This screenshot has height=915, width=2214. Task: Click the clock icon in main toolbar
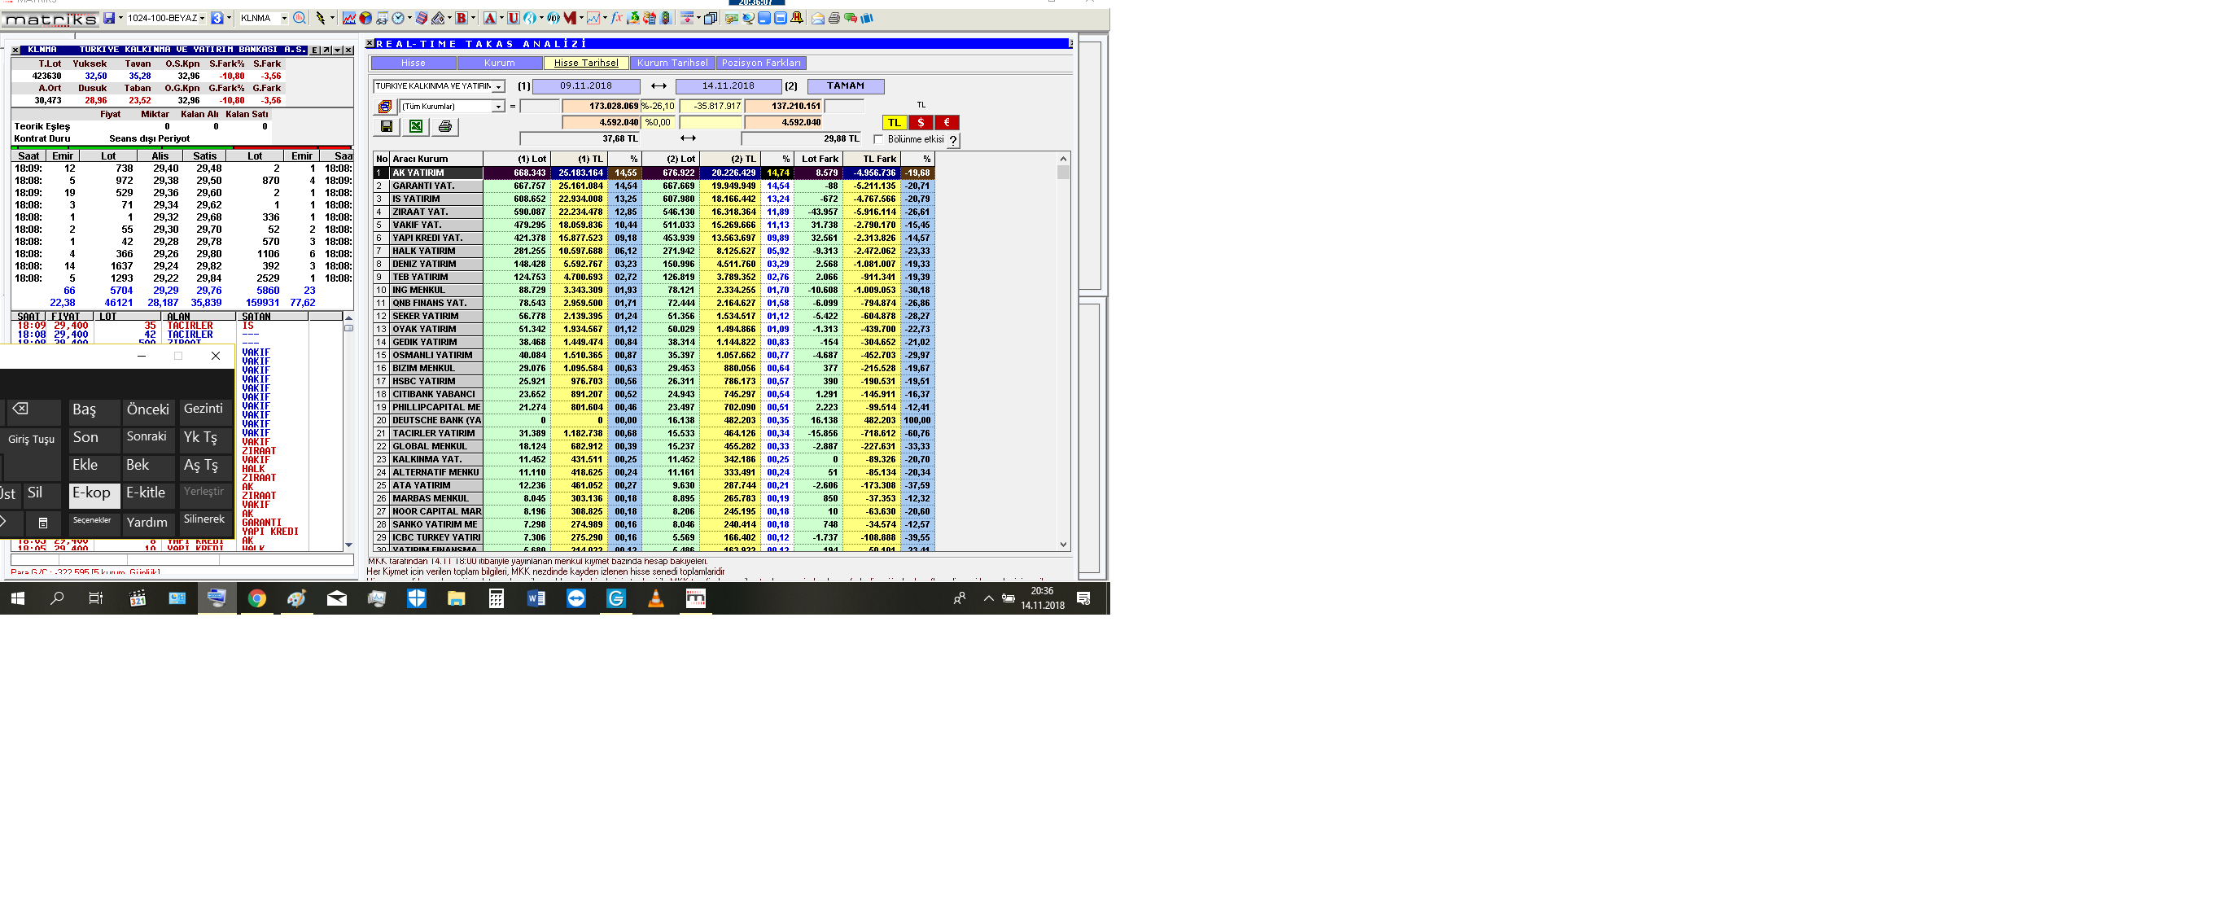point(398,18)
